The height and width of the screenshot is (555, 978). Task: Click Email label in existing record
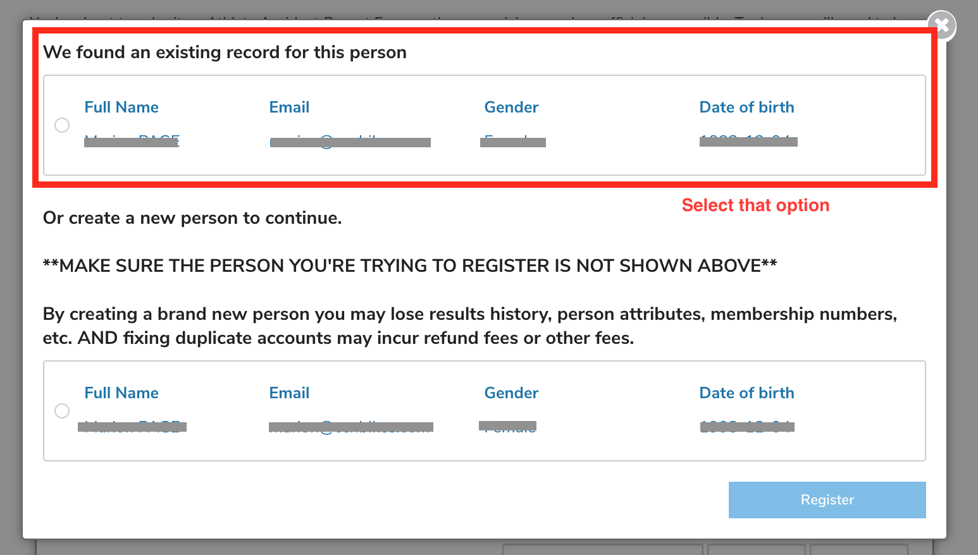click(x=289, y=107)
